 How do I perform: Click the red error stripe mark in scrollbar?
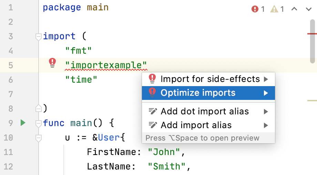tap(312, 34)
